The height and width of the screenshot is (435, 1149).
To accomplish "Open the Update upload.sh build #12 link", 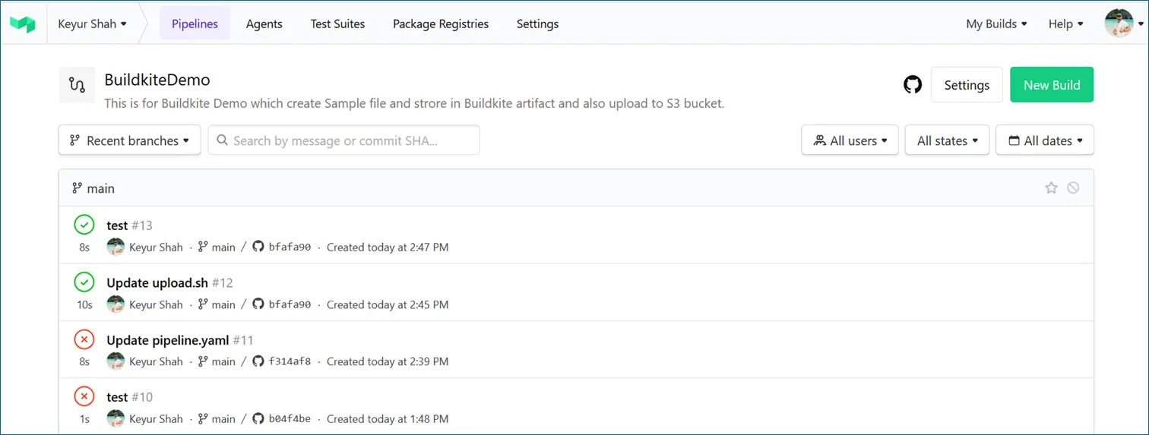I will pyautogui.click(x=157, y=282).
